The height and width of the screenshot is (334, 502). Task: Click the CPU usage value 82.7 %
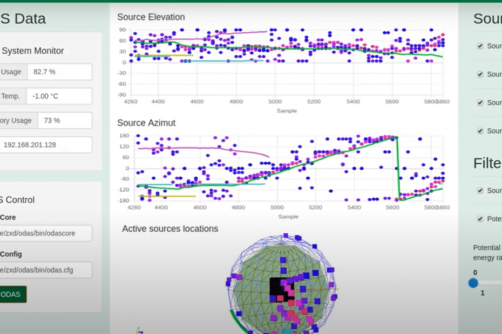pyautogui.click(x=59, y=72)
